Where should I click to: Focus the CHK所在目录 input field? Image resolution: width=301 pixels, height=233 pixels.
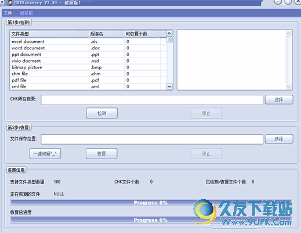(152, 100)
